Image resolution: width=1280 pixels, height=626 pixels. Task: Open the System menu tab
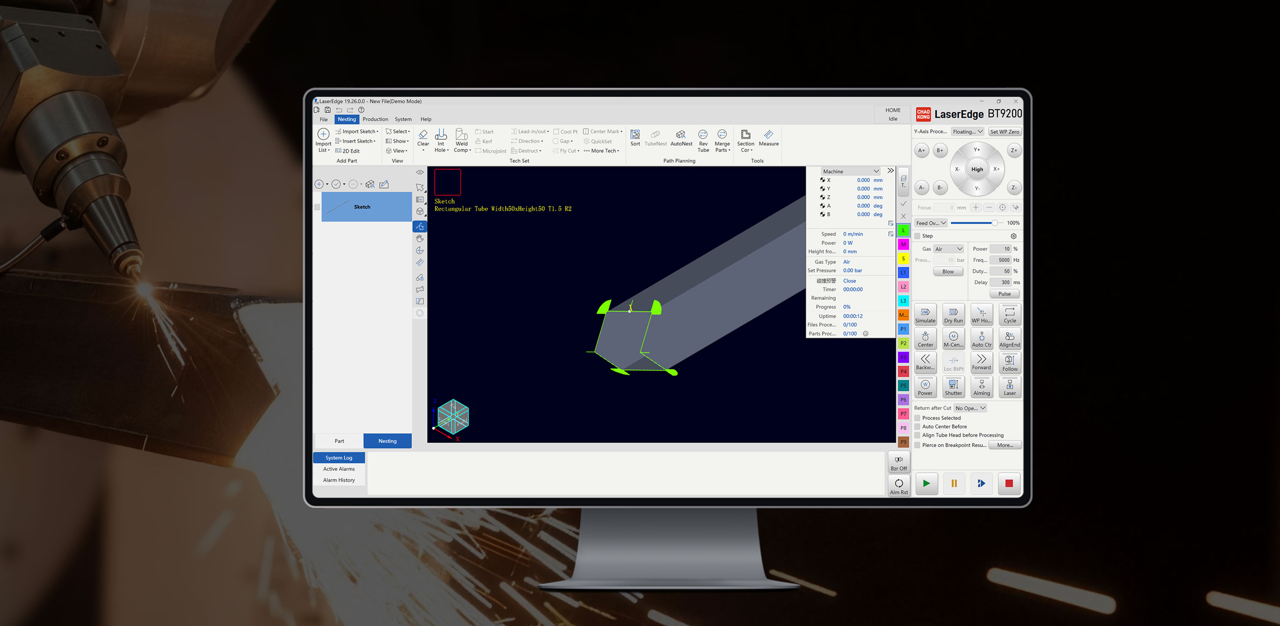(x=403, y=119)
